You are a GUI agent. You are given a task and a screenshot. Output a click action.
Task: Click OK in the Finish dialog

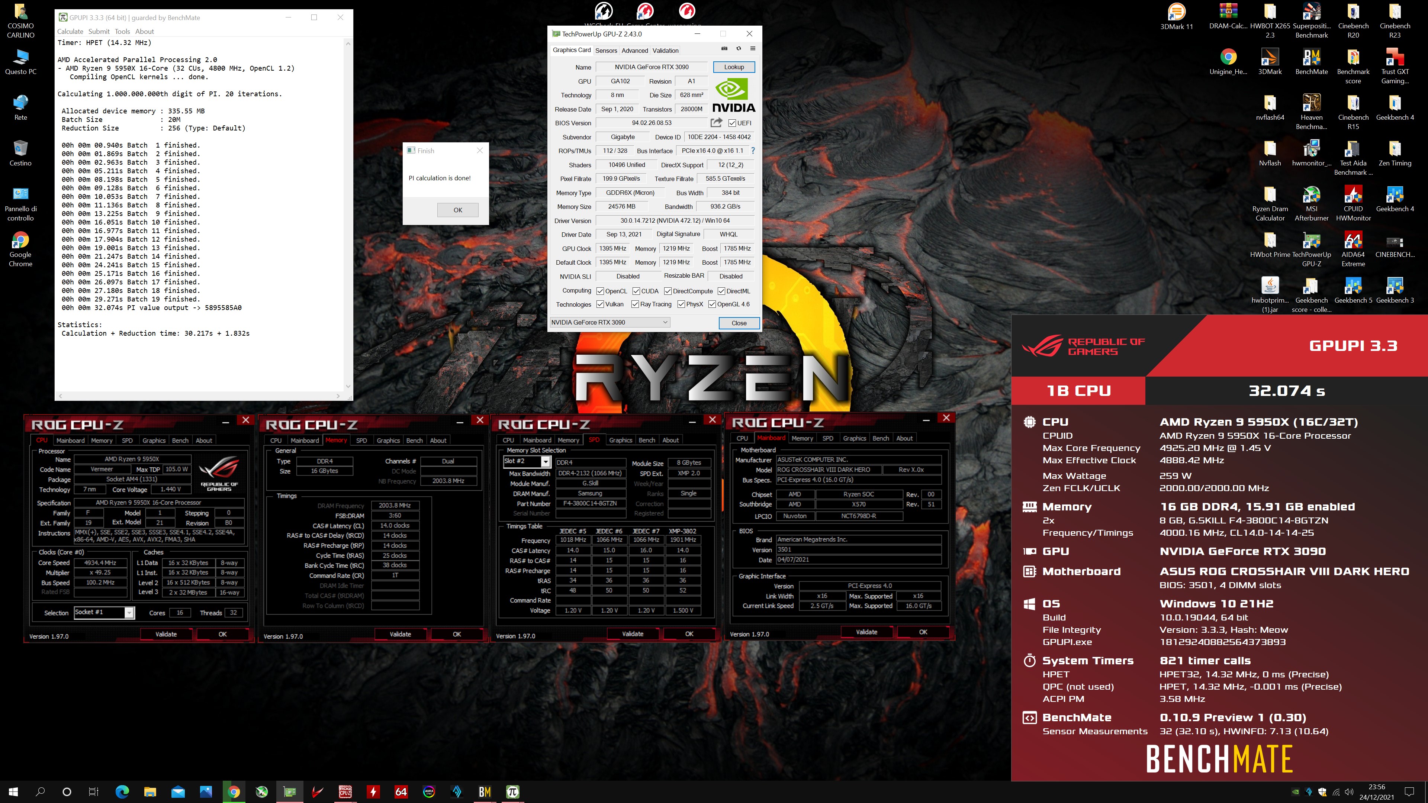458,210
